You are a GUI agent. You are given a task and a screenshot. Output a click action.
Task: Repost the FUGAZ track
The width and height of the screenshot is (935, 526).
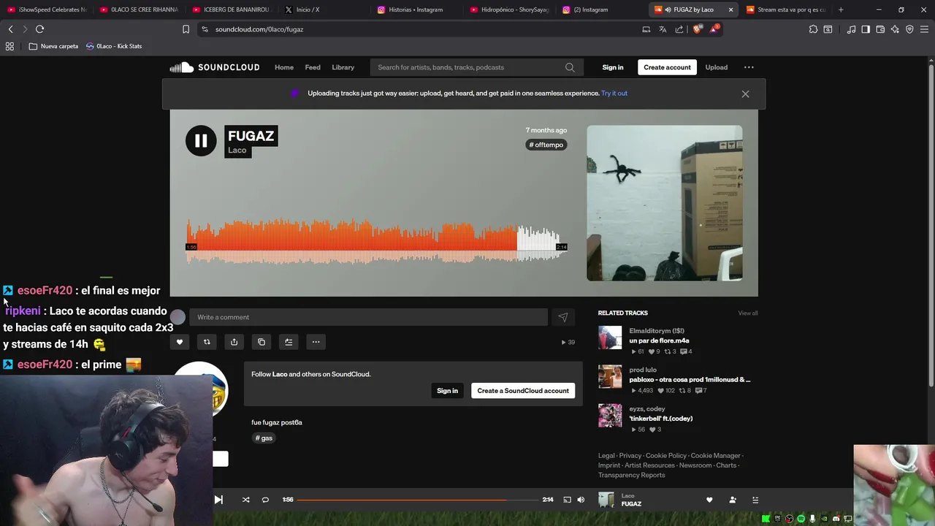(207, 342)
